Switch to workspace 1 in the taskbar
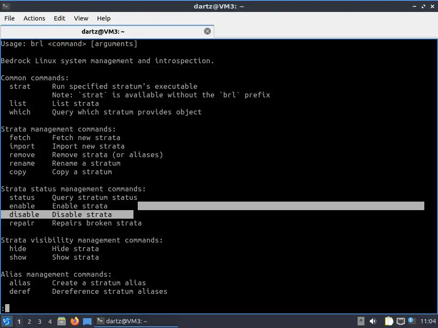Screen dimensions: 438x328 [x=19, y=322]
